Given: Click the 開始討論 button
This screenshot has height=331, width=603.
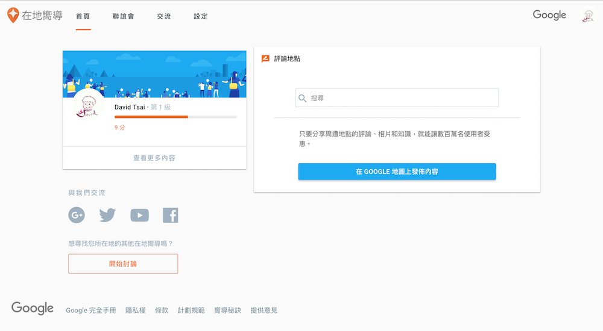Looking at the screenshot, I should (123, 264).
